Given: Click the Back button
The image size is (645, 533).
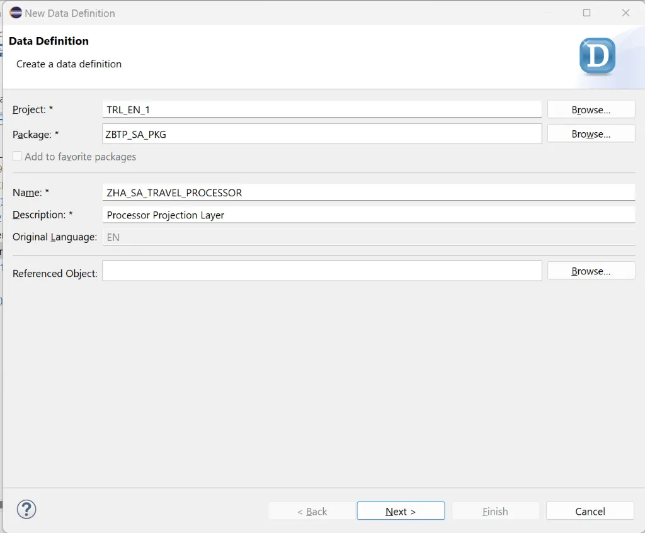Looking at the screenshot, I should tap(312, 510).
